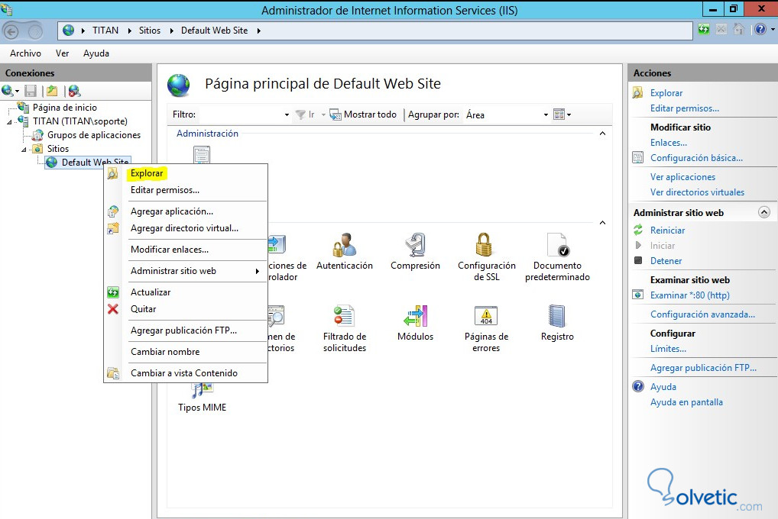
Task: Open the Documento predeterminado icon
Action: (x=557, y=257)
